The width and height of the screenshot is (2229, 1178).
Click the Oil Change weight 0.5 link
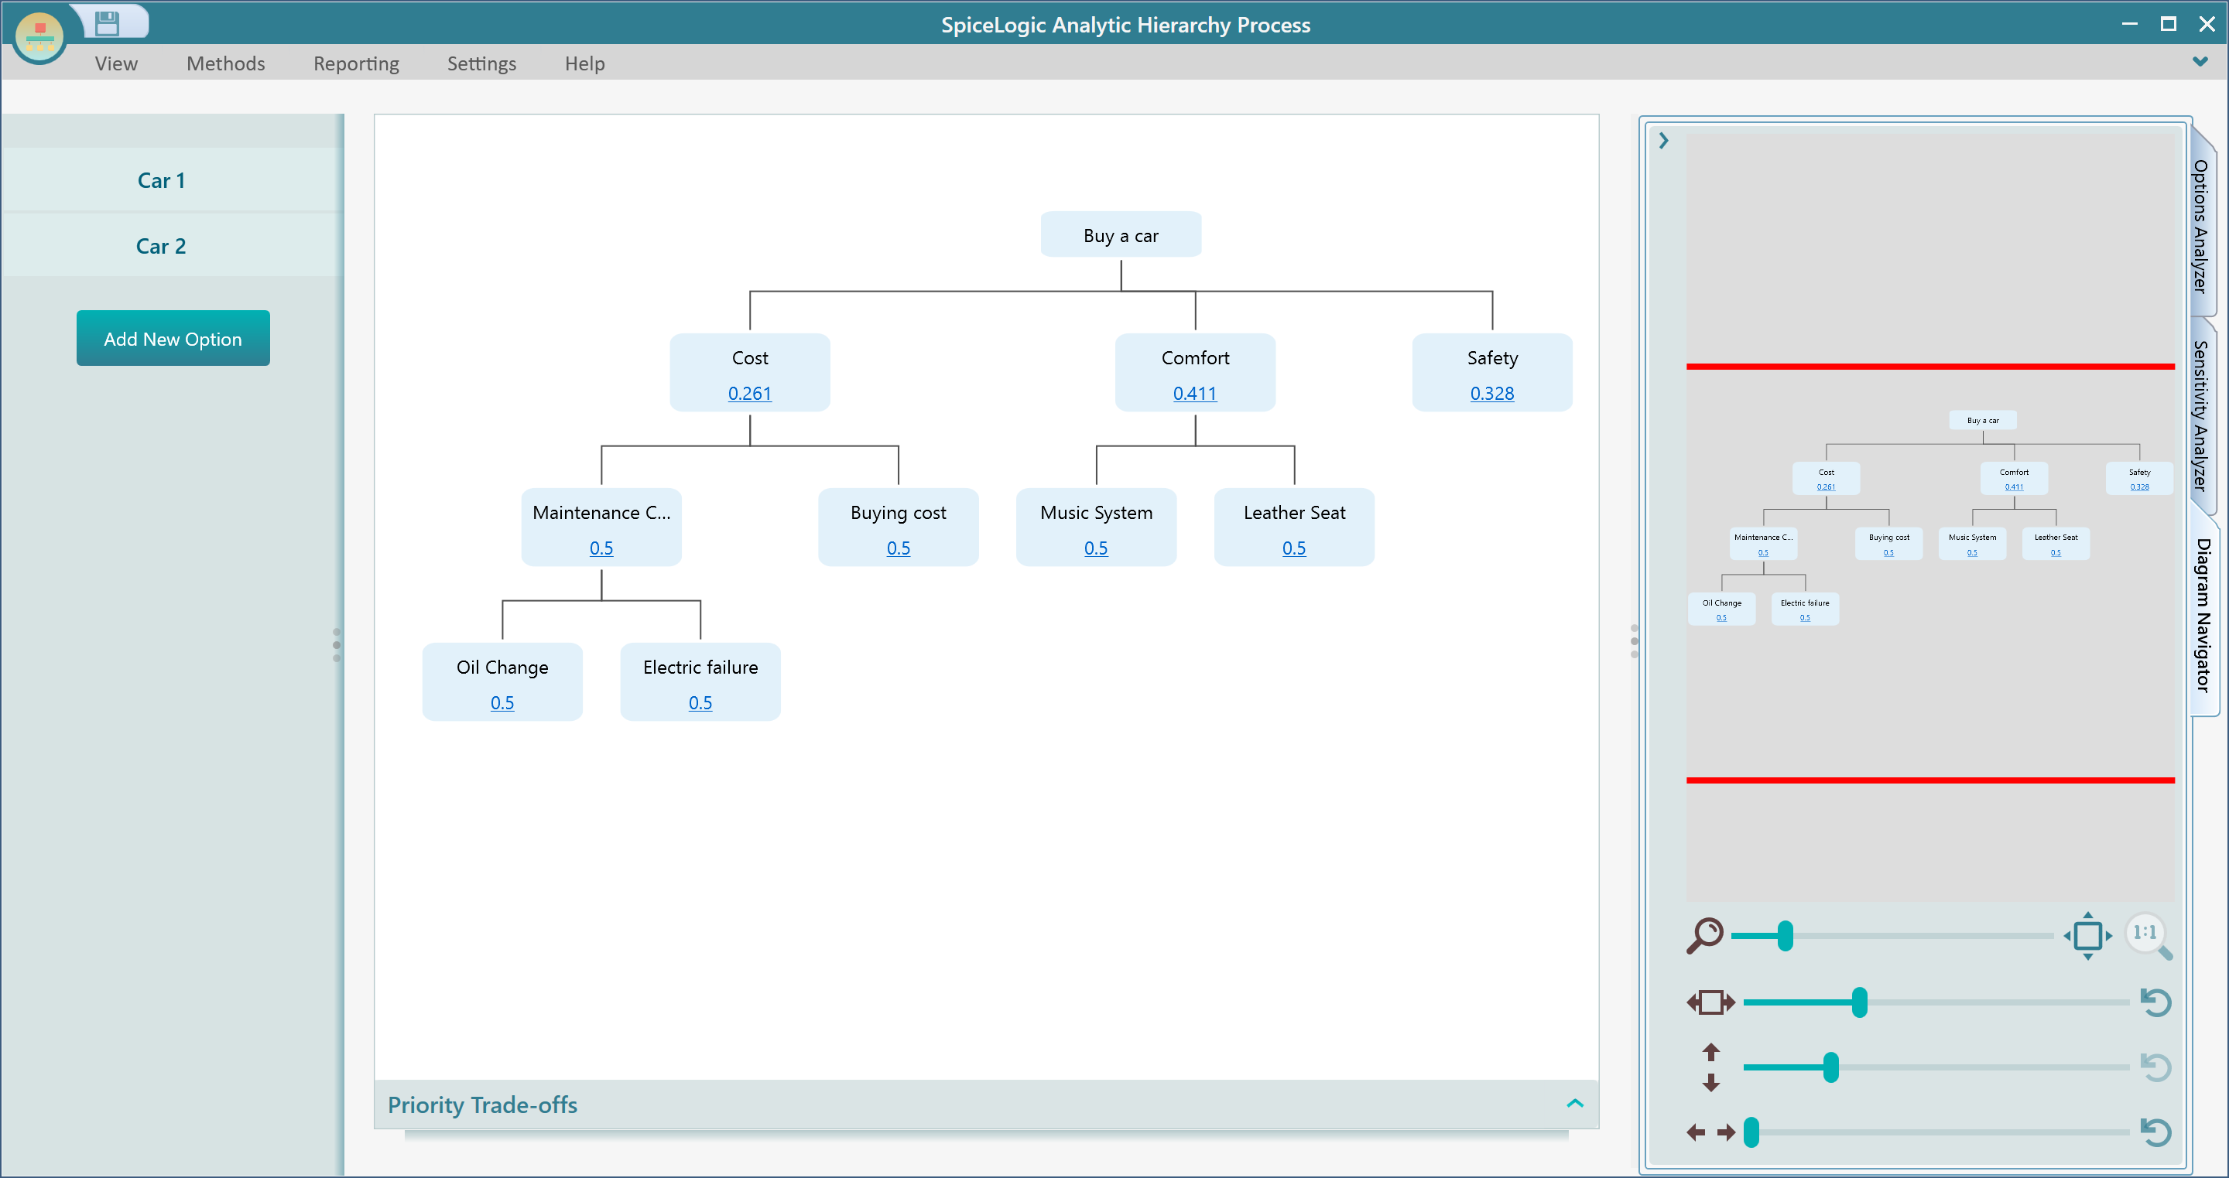[502, 702]
